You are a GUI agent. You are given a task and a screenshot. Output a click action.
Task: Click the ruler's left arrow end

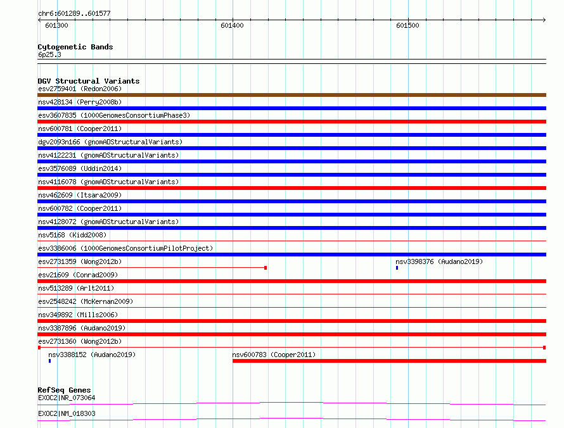tap(39, 20)
